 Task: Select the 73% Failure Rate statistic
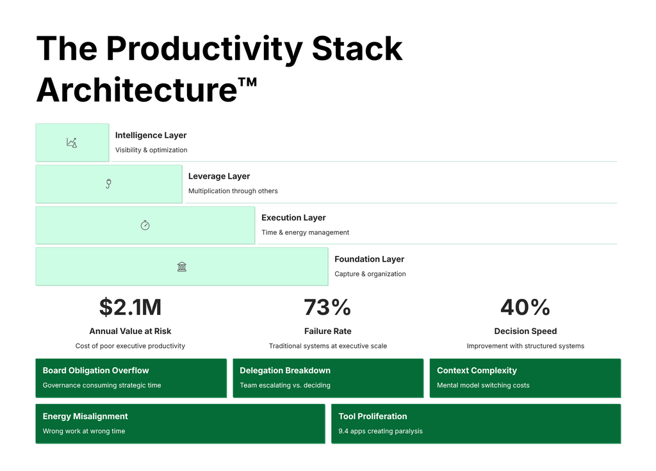(327, 308)
